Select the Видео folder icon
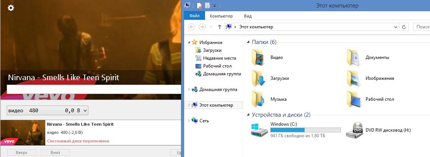Image resolution: width=430 pixels, height=157 pixels. click(x=258, y=57)
